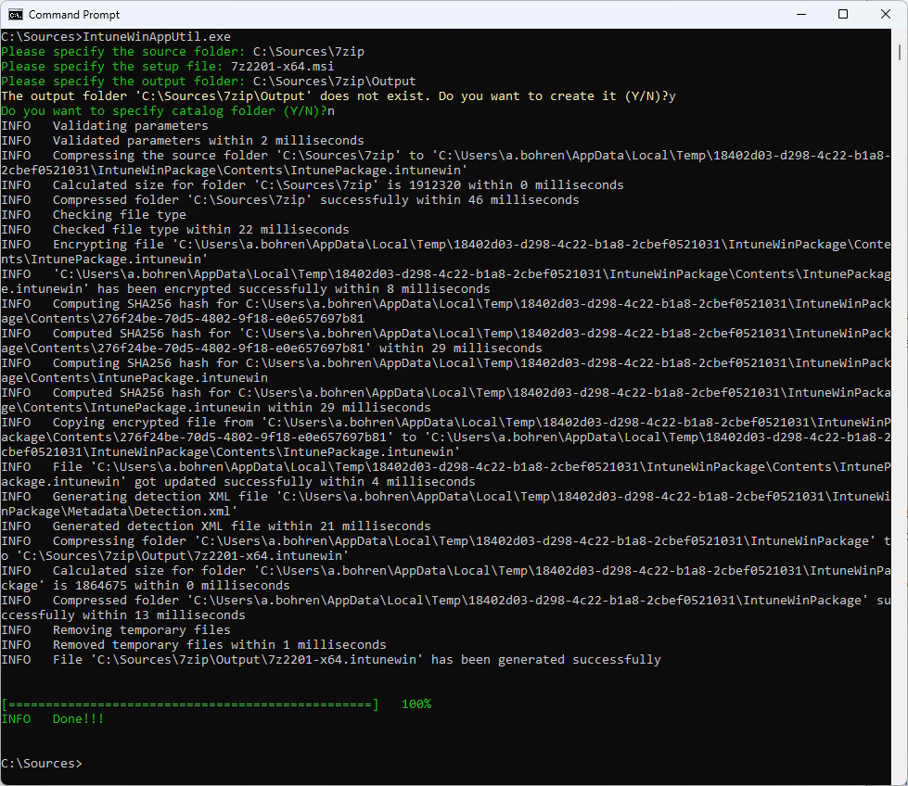This screenshot has width=908, height=786.
Task: Click 'Generating detection XML file' line
Action: coord(446,503)
